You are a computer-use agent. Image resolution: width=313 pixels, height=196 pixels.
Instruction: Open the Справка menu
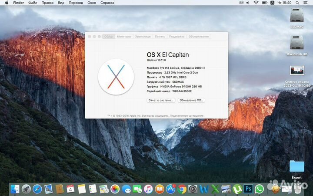107,3
